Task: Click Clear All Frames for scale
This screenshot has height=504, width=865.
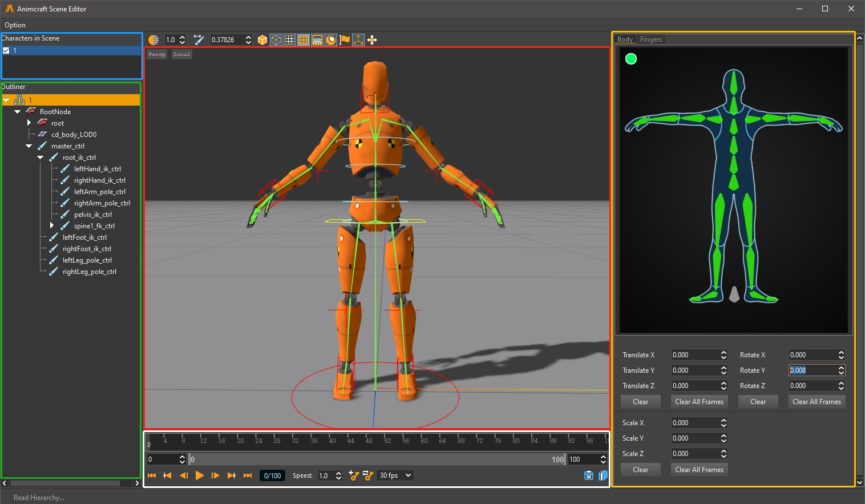Action: click(x=699, y=470)
